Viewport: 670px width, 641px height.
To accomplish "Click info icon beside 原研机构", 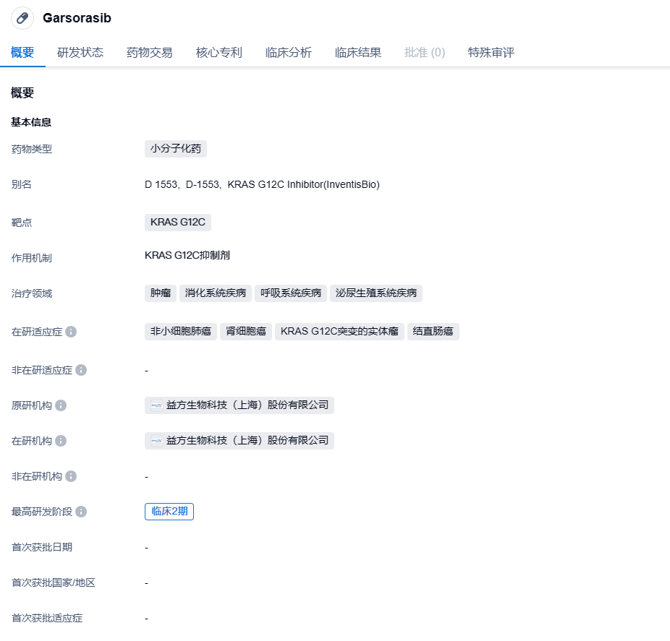I will click(61, 405).
